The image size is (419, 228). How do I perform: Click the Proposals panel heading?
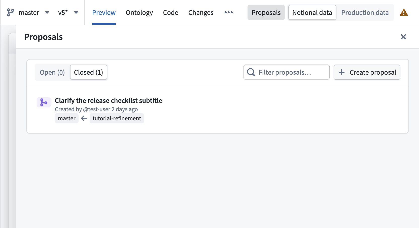click(44, 37)
